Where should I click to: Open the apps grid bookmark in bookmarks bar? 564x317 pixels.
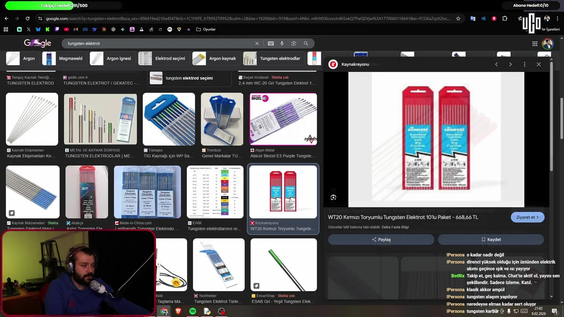(6, 29)
